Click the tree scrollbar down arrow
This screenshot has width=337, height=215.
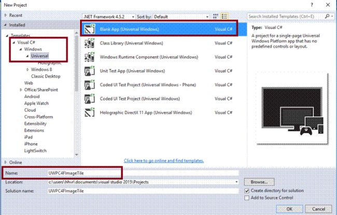point(77,155)
